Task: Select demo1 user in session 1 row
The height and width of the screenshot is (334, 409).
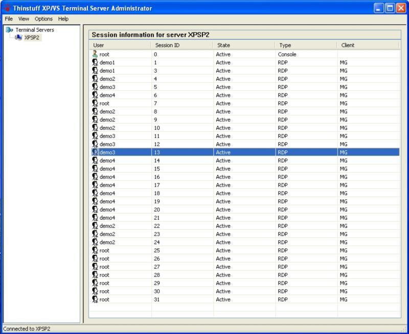Action: 107,62
